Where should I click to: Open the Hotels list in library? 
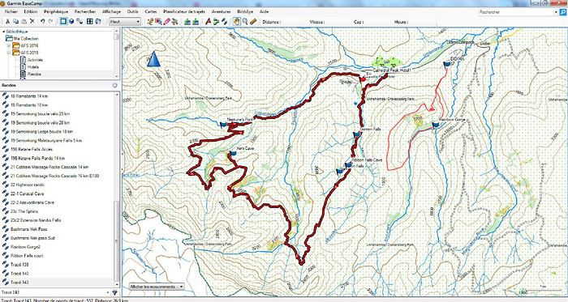tap(33, 67)
